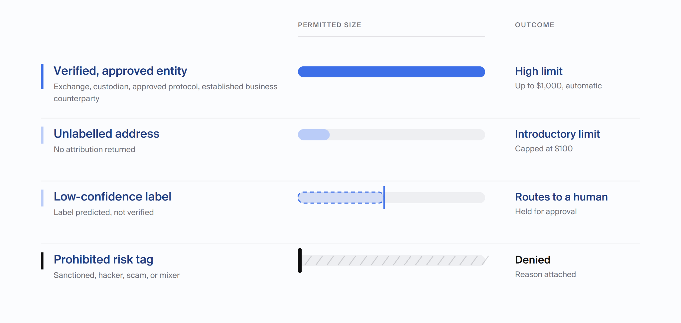Open the High limit outcome
This screenshot has width=681, height=323.
point(539,71)
